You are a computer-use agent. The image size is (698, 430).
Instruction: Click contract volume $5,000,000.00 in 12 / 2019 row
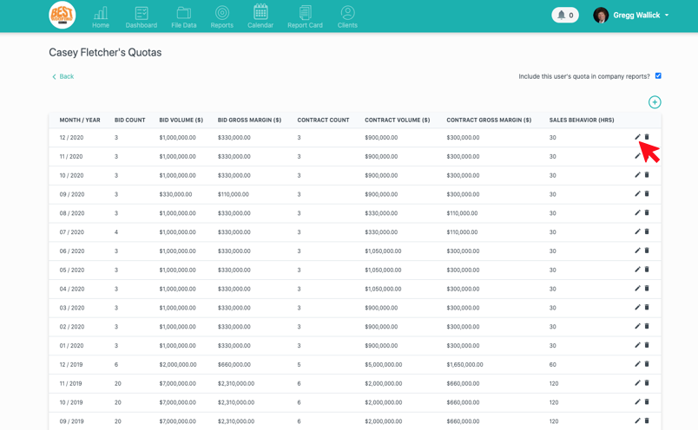[x=383, y=365]
